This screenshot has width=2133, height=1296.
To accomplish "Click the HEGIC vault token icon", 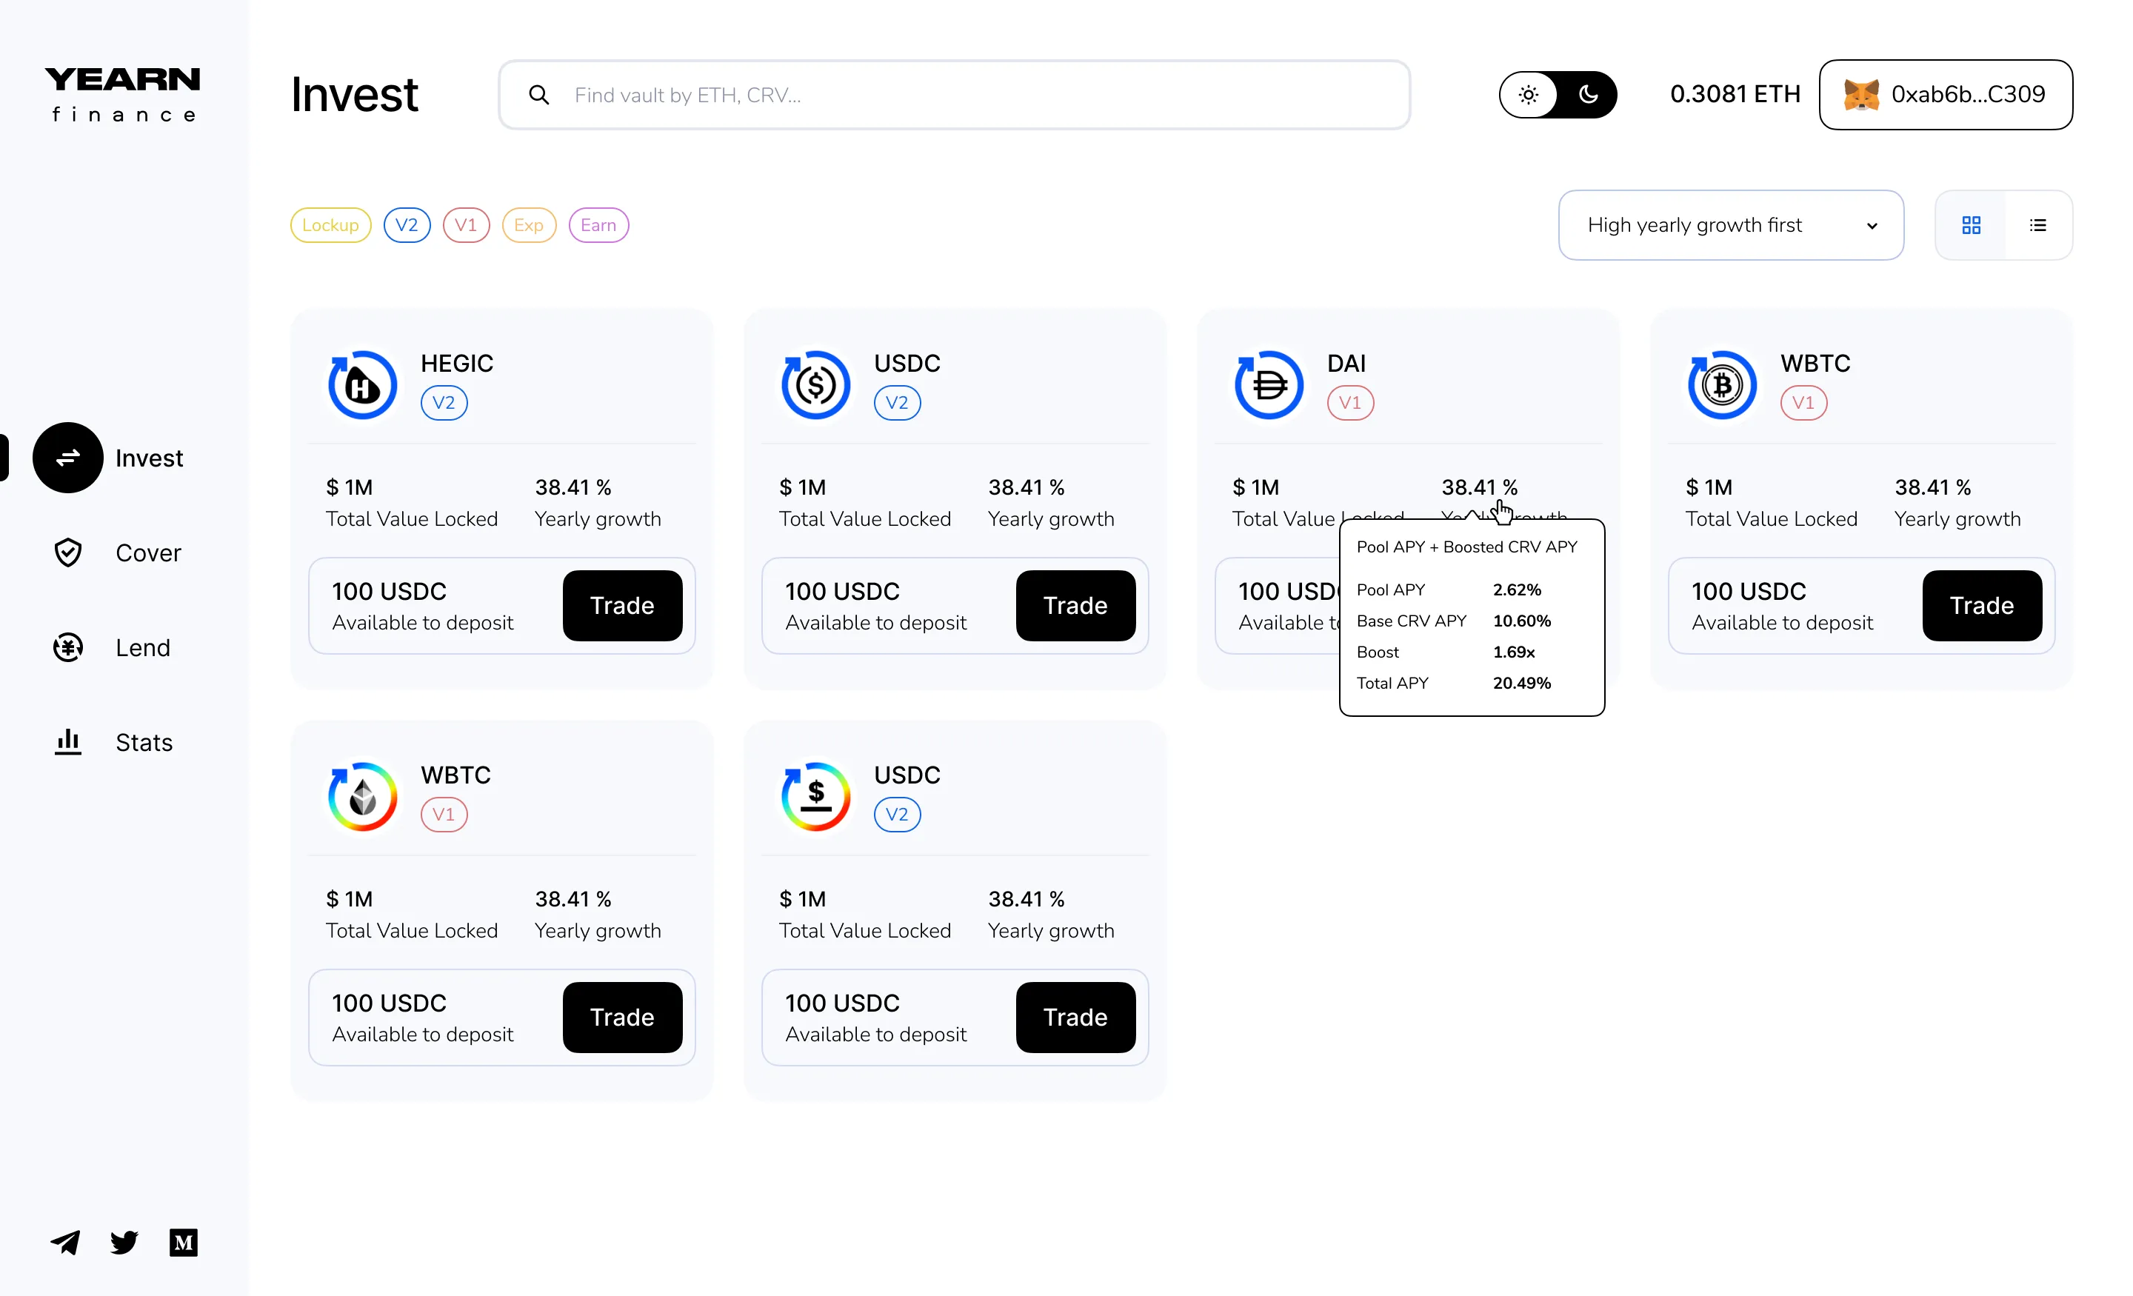I will click(x=363, y=385).
